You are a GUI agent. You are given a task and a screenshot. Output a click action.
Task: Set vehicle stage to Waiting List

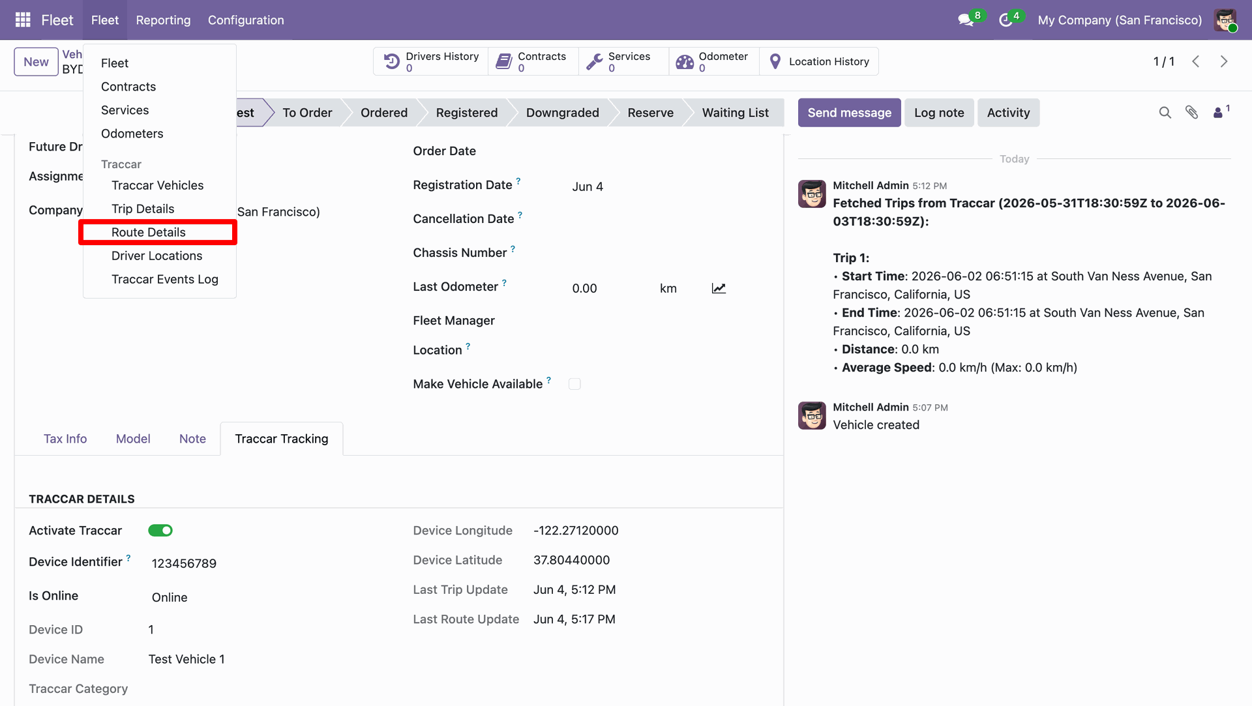pos(735,113)
